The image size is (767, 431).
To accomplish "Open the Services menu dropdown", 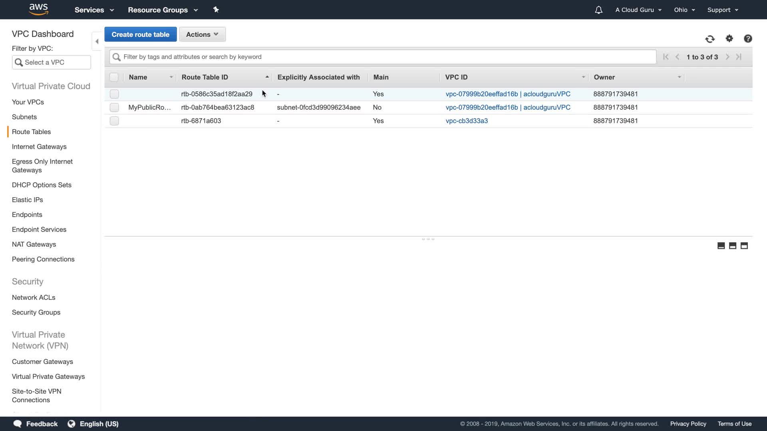I will tap(94, 10).
